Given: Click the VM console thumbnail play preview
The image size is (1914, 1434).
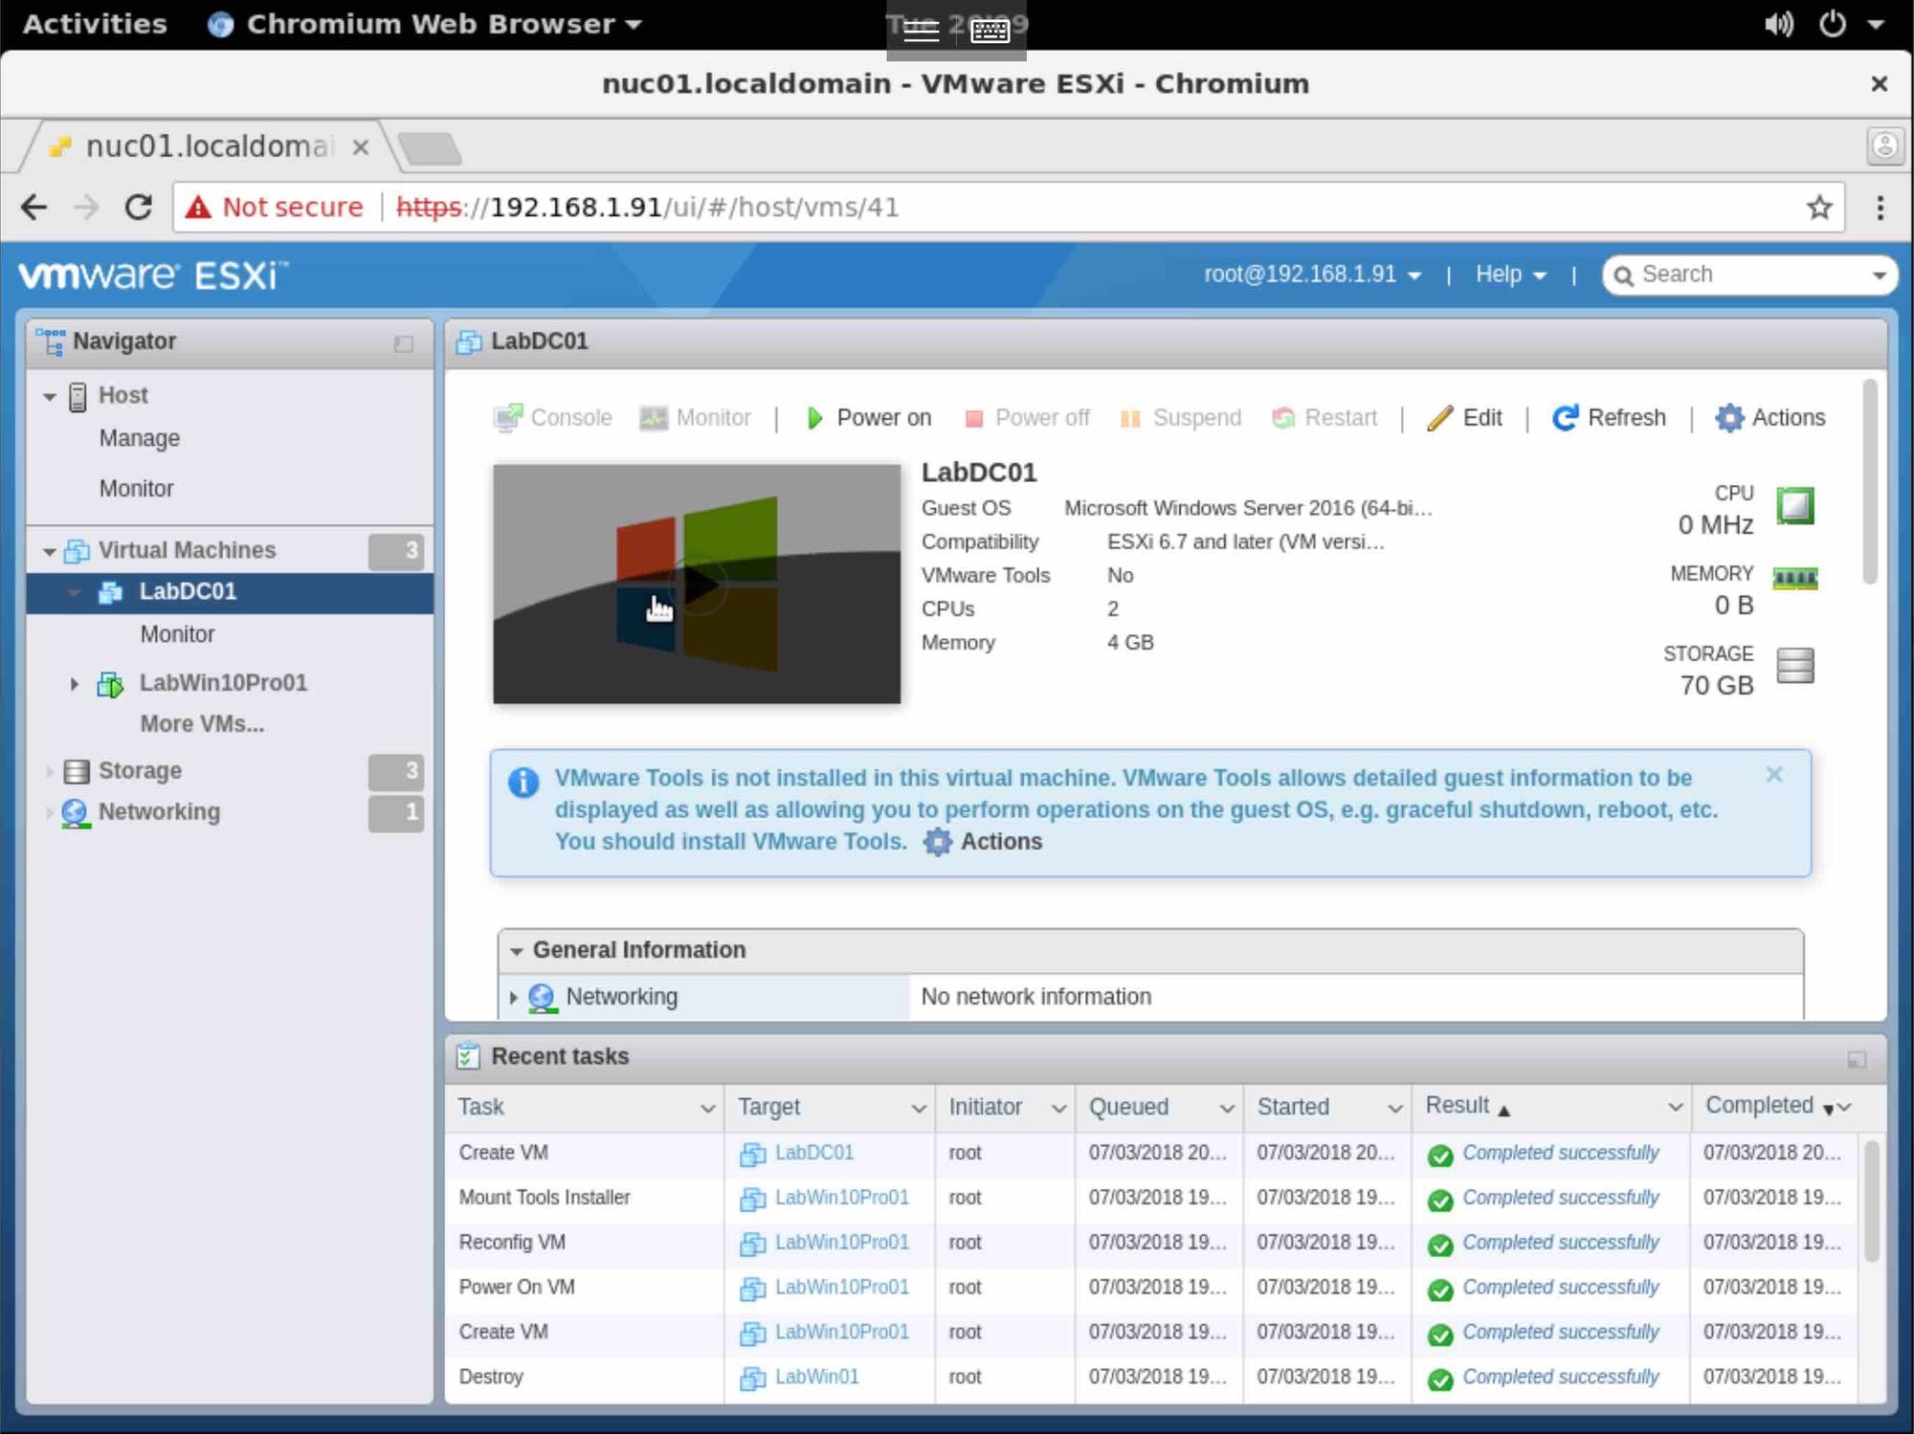Looking at the screenshot, I should [697, 585].
